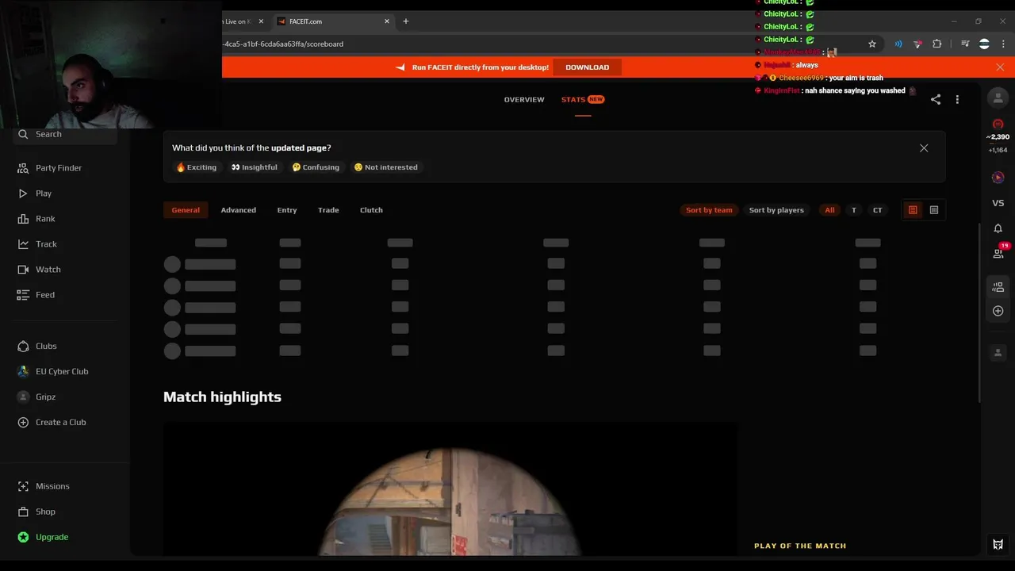
Task: Click the VS icon in right rail
Action: click(x=998, y=203)
